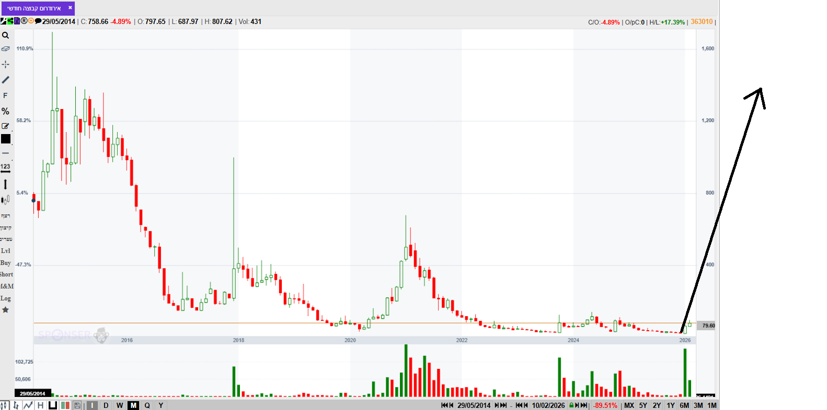Image resolution: width=827 pixels, height=410 pixels.
Task: Activate the crosshair cursor tool
Action: point(5,64)
